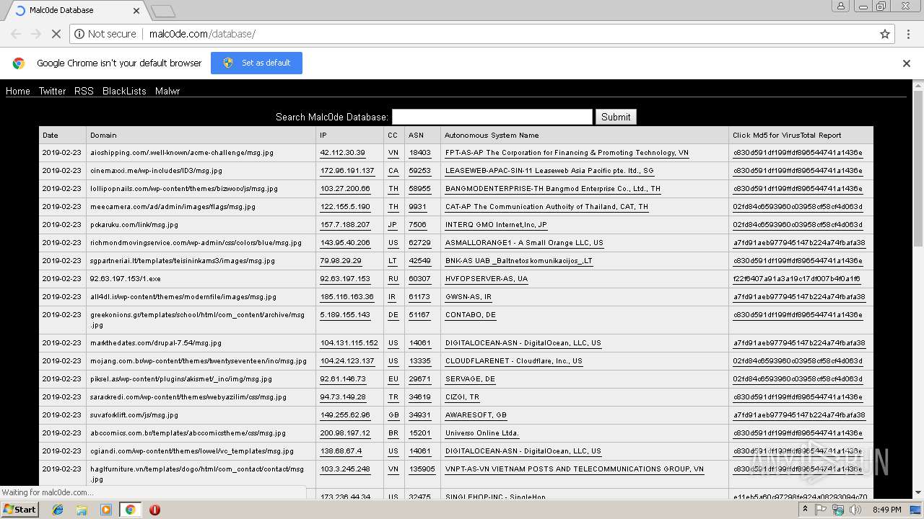The height and width of the screenshot is (519, 924).
Task: Open the Malwr link
Action: coord(167,91)
